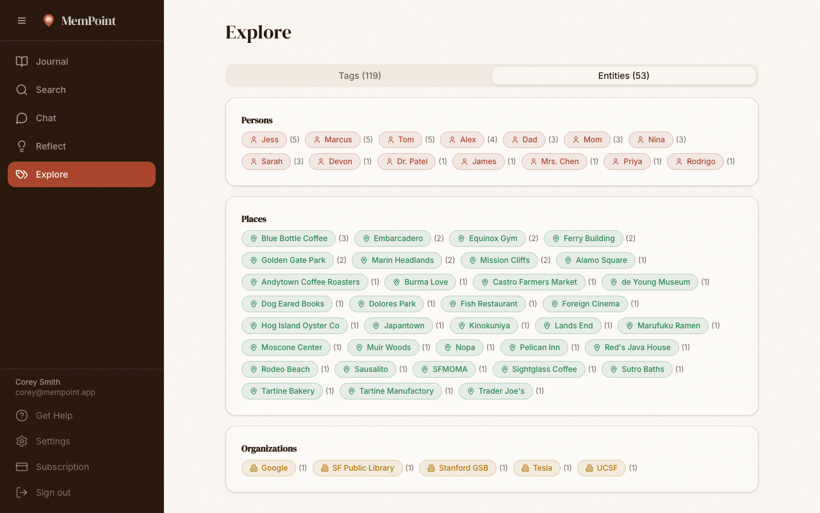Image resolution: width=820 pixels, height=513 pixels.
Task: Select the SFMOMA place chip
Action: coord(444,369)
